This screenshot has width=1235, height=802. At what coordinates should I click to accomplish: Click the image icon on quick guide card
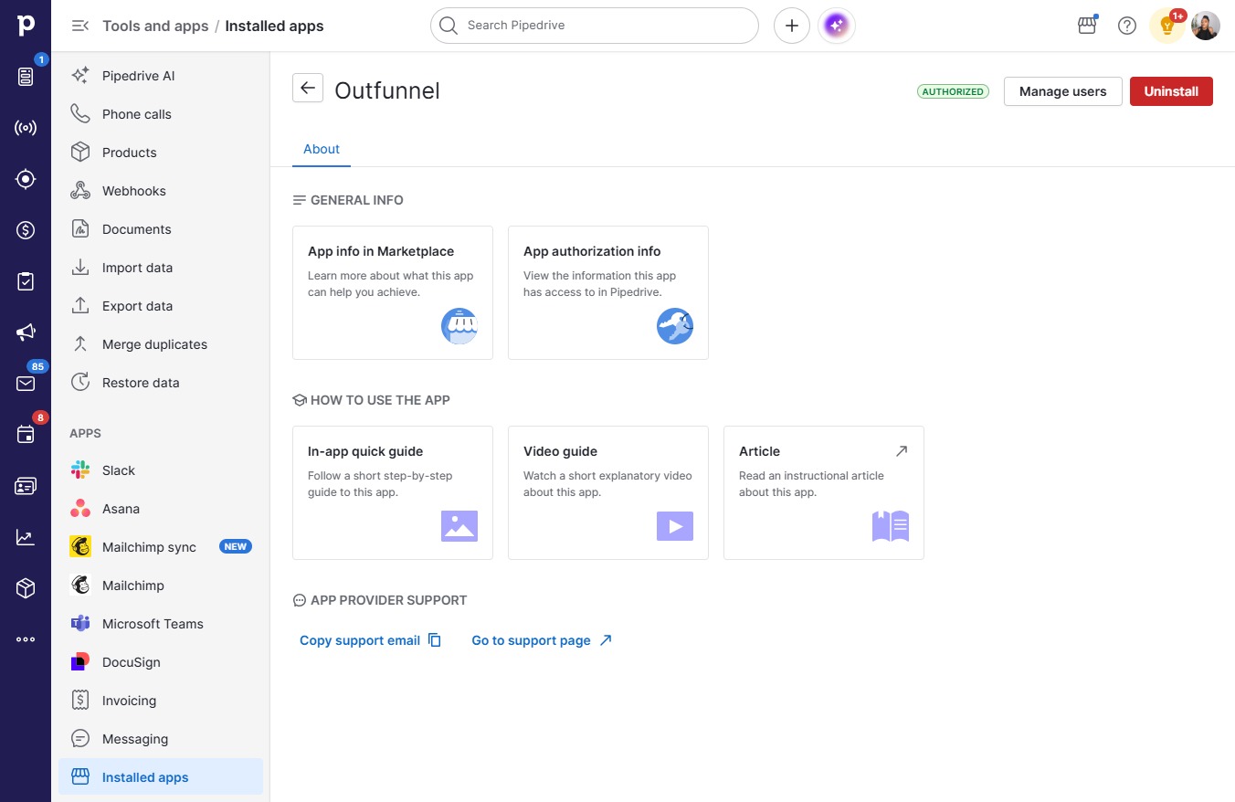459,526
